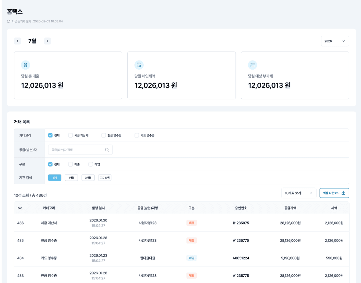Click the download icon in 엑셀 다운로드

click(344, 193)
